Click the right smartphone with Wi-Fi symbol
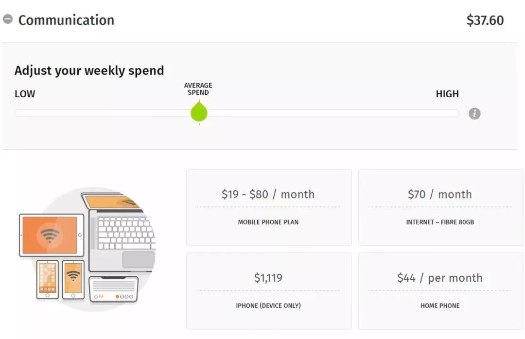This screenshot has height=339, width=525. coord(73,279)
